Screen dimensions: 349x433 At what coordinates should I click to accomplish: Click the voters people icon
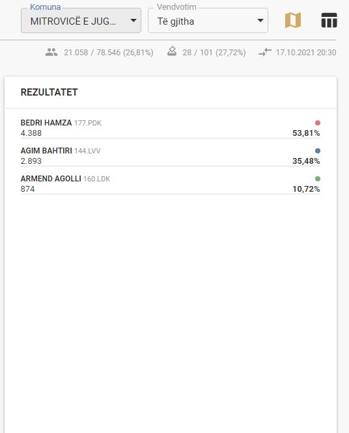point(51,52)
